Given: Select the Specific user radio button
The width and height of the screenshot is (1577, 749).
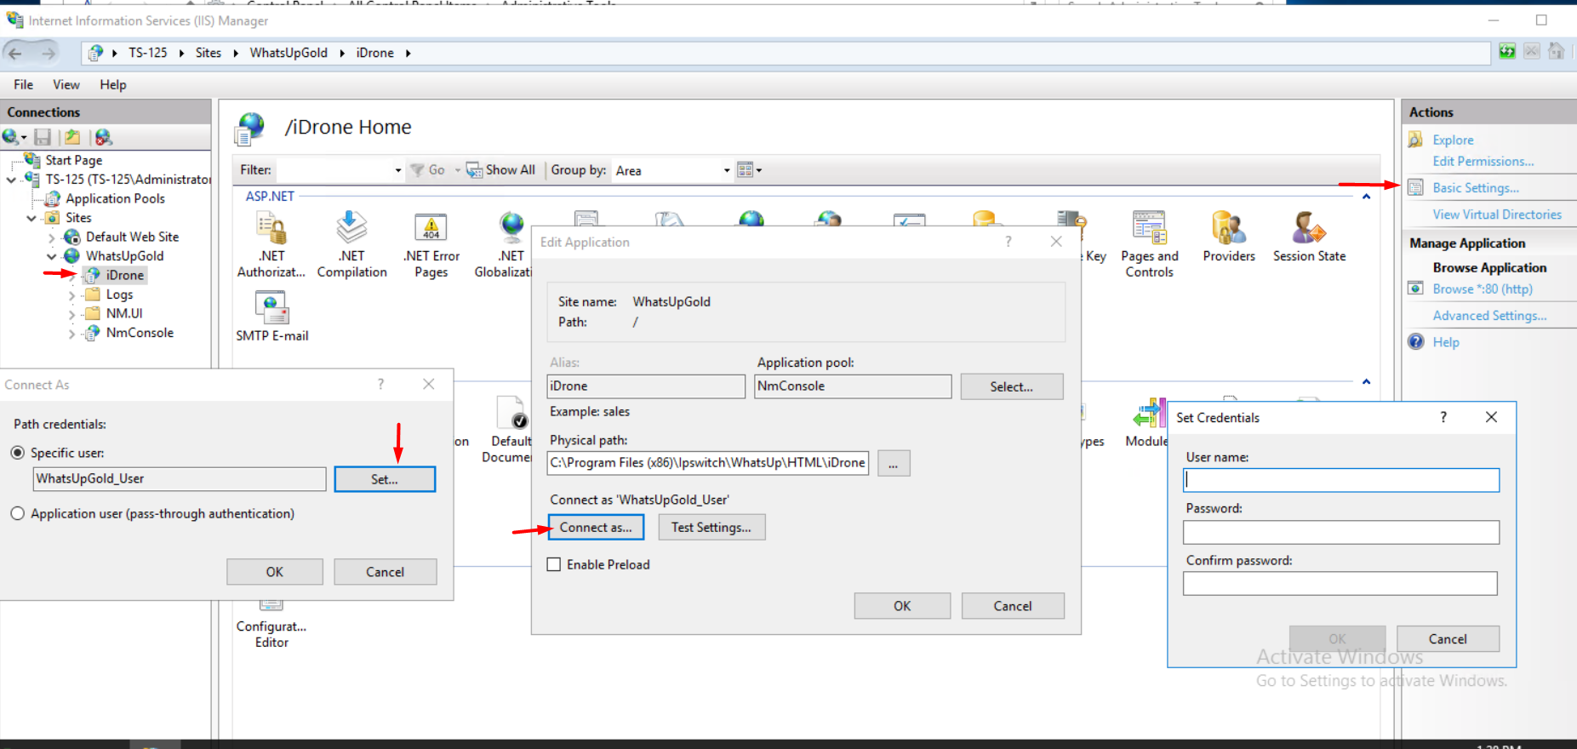Looking at the screenshot, I should tap(17, 453).
